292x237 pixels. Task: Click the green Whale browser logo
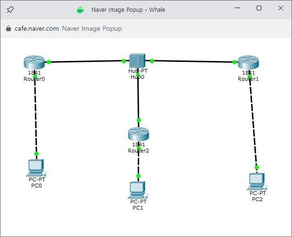80,9
